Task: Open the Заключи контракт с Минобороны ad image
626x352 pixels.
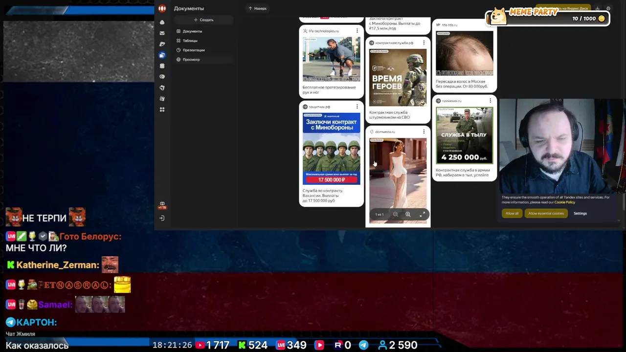Action: coord(331,149)
